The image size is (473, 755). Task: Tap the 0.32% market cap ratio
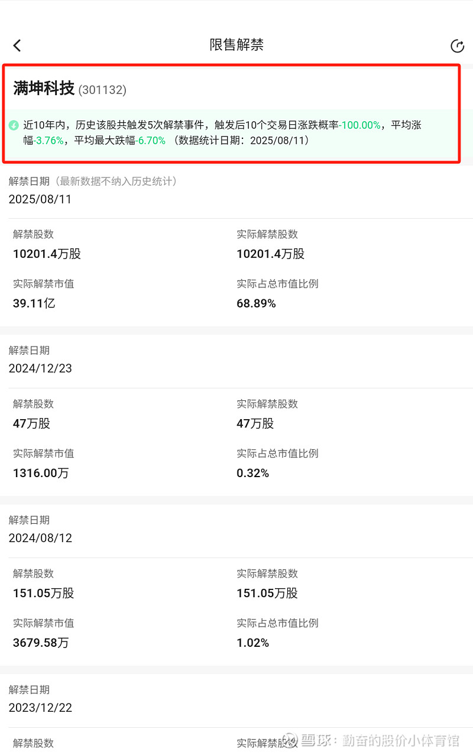pos(252,473)
